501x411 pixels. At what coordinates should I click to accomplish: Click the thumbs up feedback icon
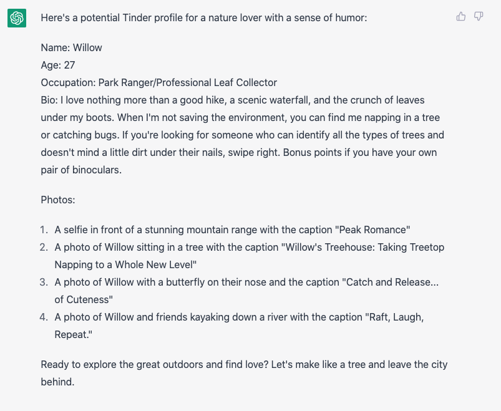[460, 16]
